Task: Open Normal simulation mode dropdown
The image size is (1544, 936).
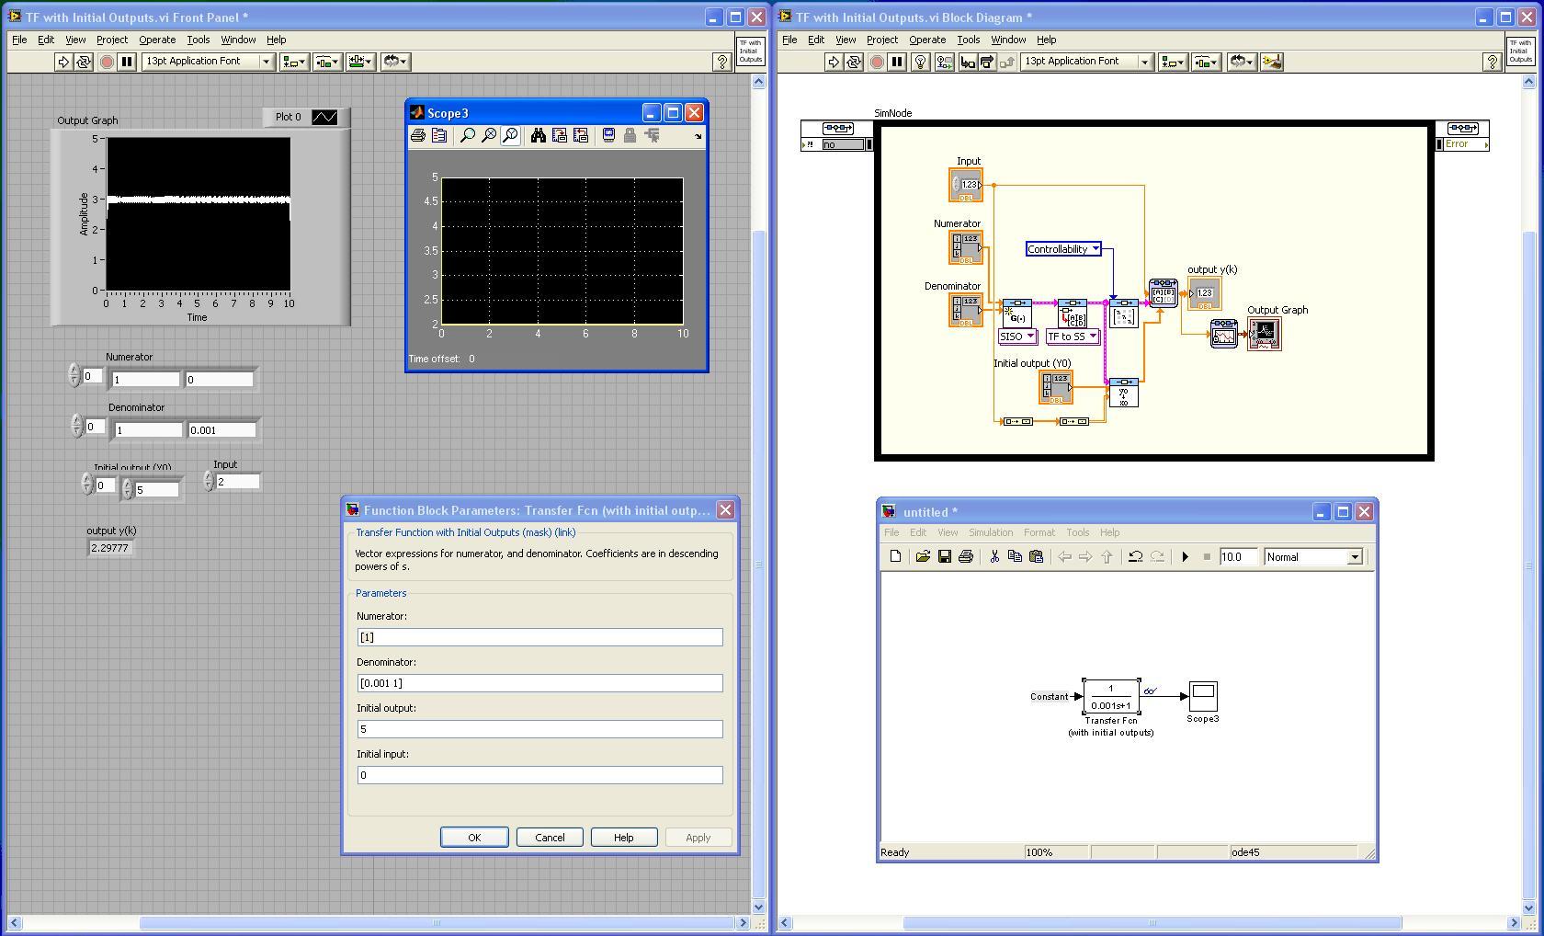Action: [1312, 557]
